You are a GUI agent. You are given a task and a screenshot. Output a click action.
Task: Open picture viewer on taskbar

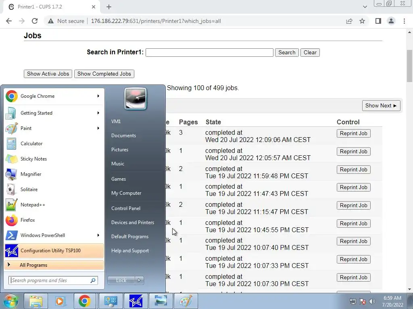pyautogui.click(x=161, y=301)
